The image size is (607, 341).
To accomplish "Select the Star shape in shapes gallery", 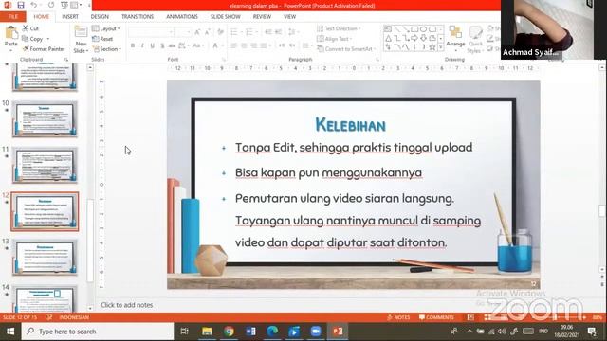I will point(432,47).
